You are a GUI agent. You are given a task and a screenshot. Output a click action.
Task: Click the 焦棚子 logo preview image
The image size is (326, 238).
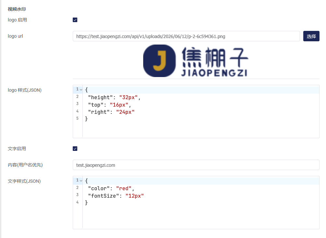click(196, 61)
